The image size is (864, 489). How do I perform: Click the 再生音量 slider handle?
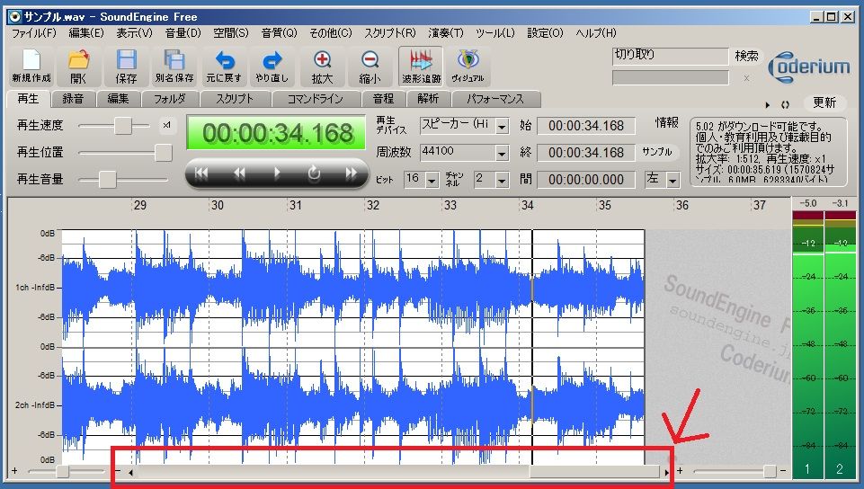(108, 180)
